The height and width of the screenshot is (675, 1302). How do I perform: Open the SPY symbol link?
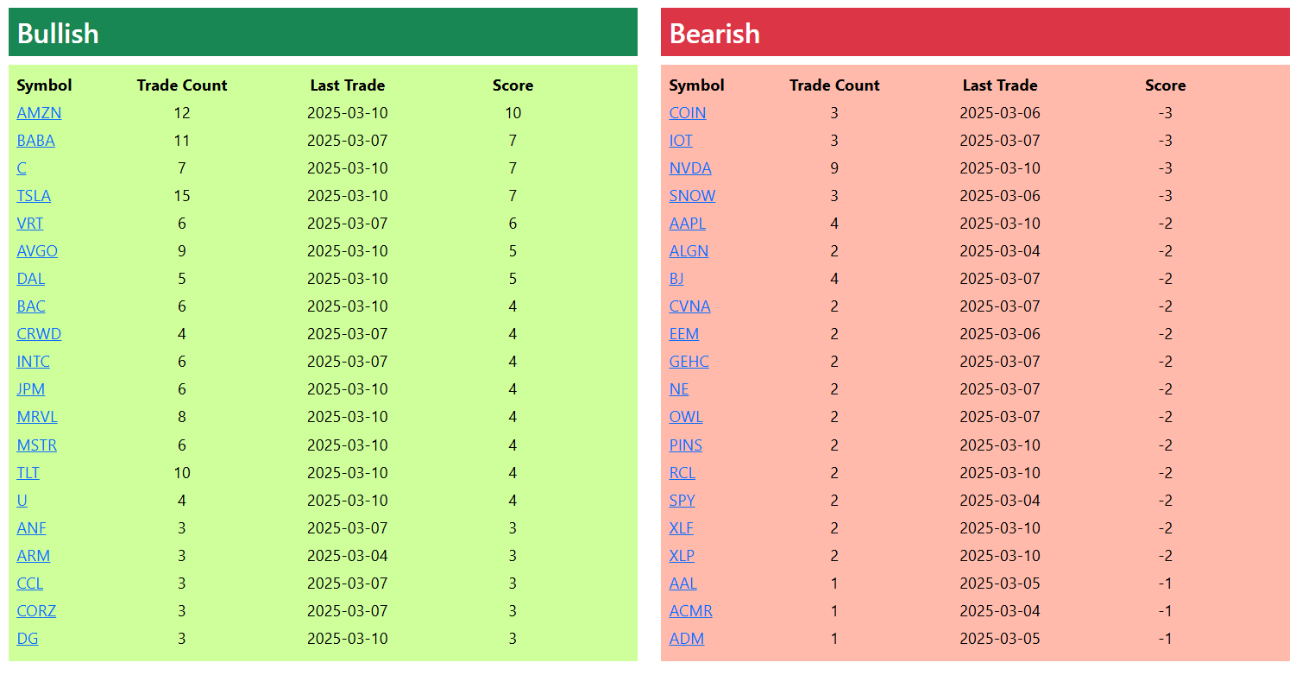(682, 501)
